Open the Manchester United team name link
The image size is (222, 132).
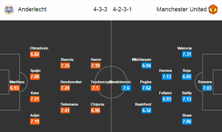coord(182,9)
